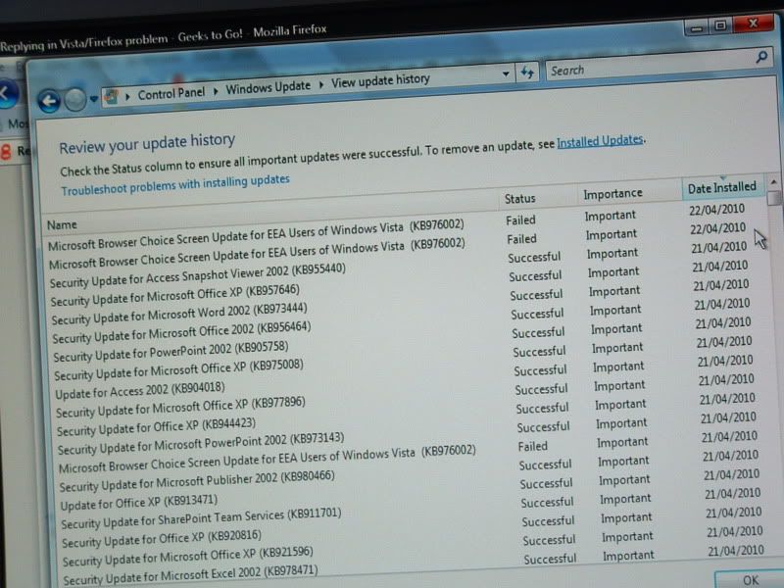
Task: Open Troubleshoot problems with installing updates link
Action: [175, 185]
